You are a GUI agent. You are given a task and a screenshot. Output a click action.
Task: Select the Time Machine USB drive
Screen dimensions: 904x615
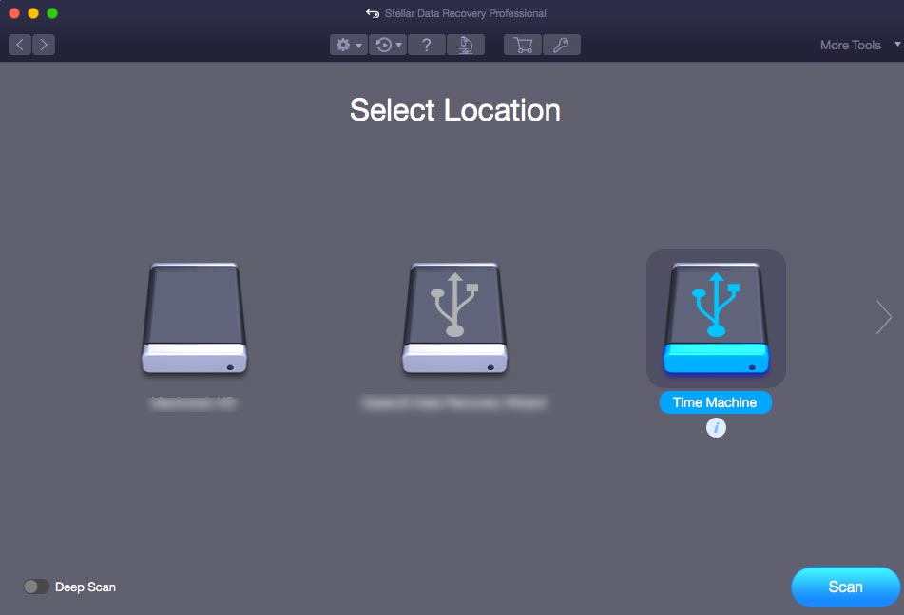(716, 318)
